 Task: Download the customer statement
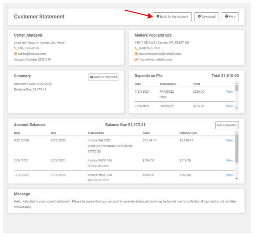click(x=206, y=17)
